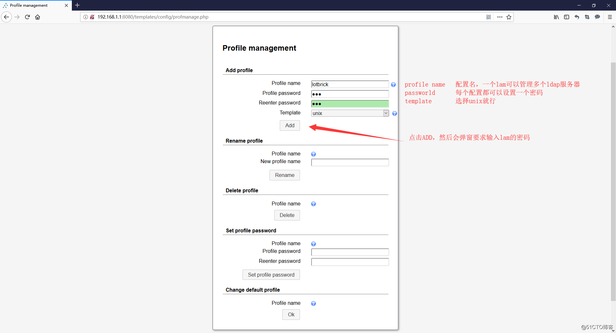Open the browser home page
The height and width of the screenshot is (333, 616).
point(38,17)
